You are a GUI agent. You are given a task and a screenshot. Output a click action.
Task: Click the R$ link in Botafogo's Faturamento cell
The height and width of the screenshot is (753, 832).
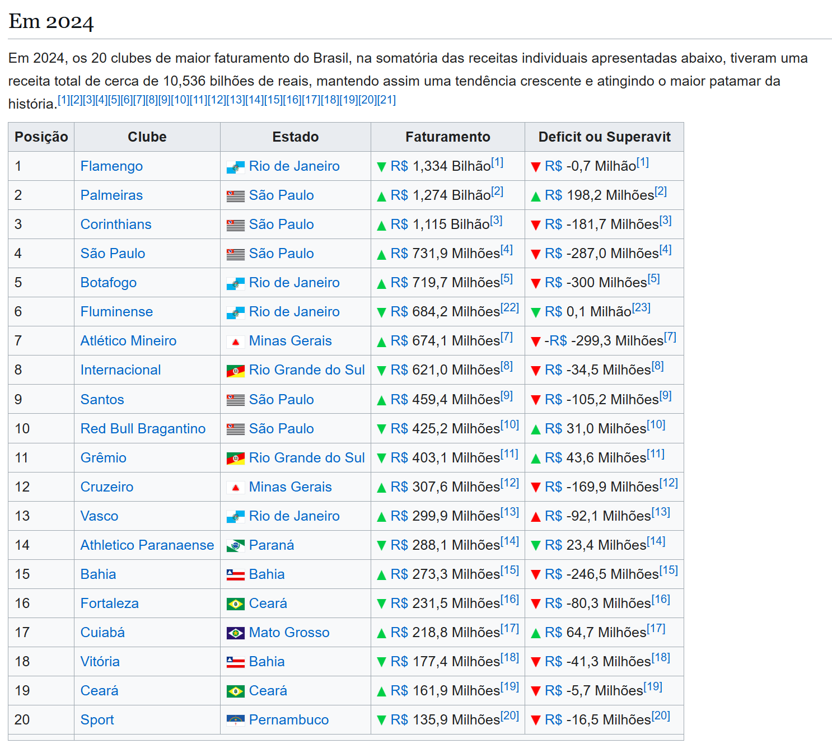coord(399,283)
